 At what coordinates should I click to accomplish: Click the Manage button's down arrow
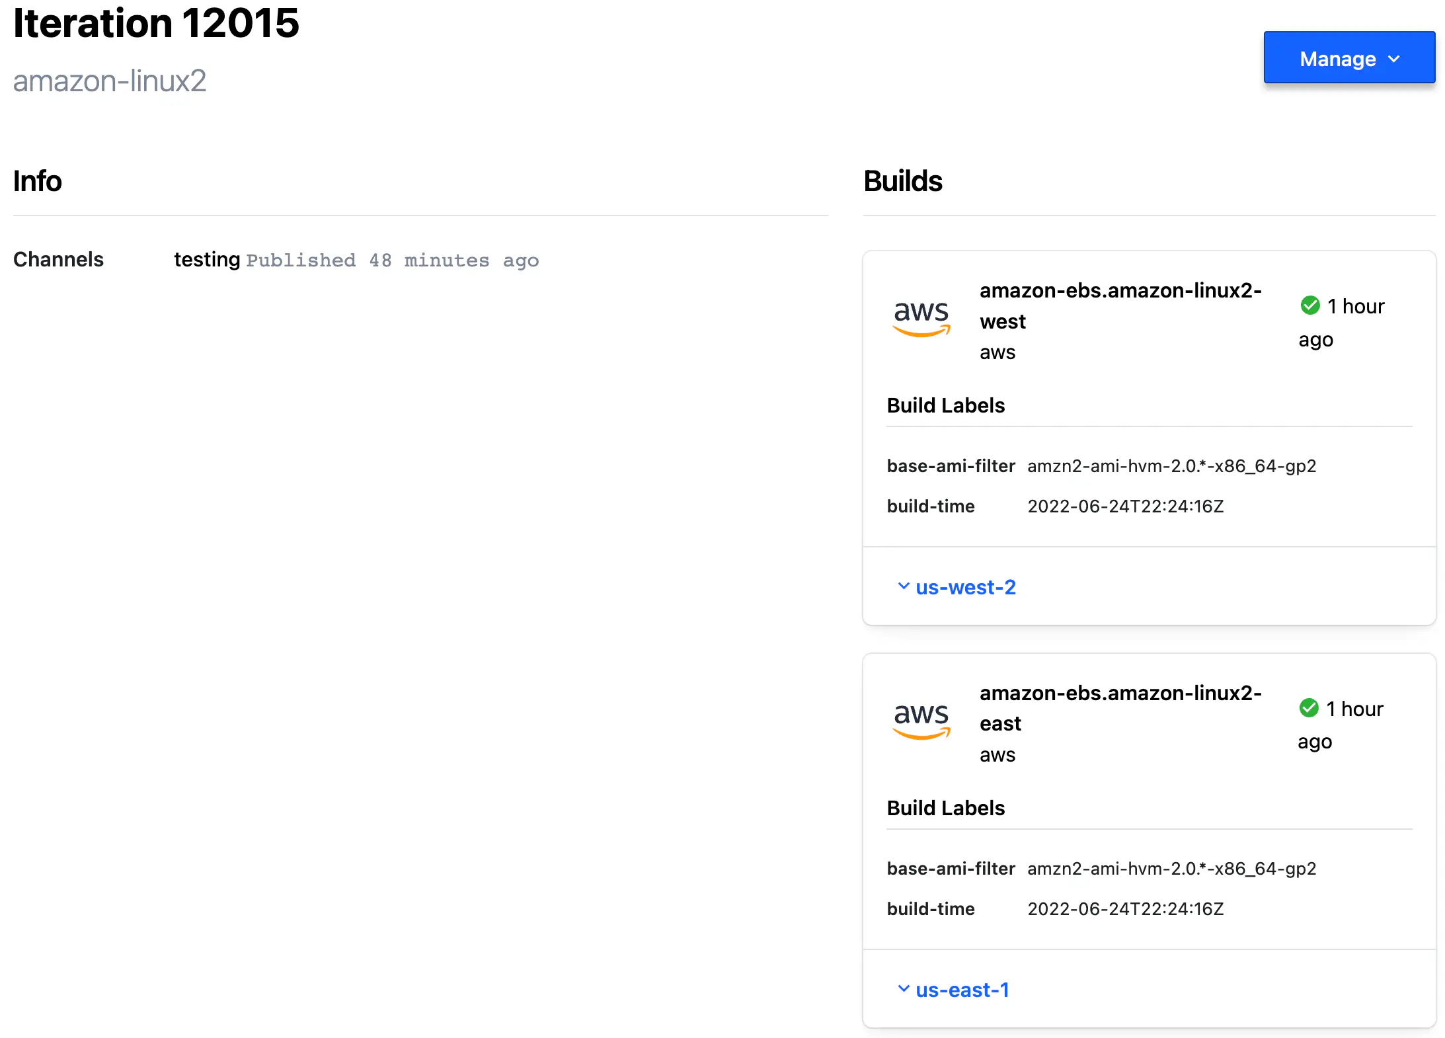[1394, 59]
